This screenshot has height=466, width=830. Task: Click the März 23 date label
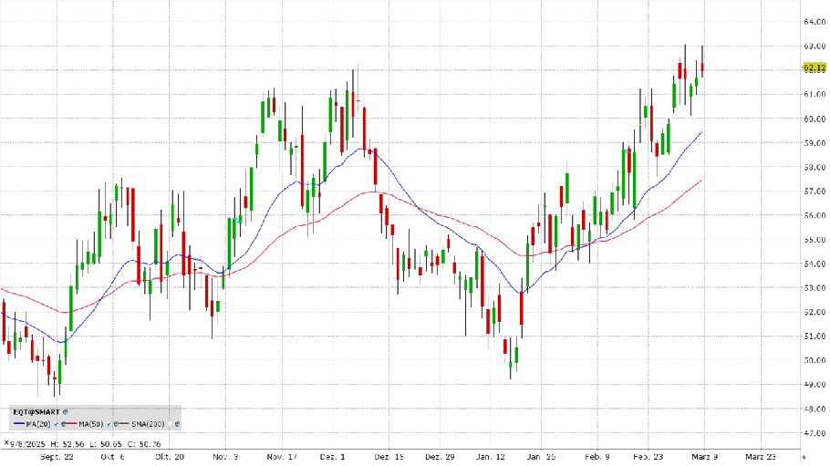click(761, 457)
